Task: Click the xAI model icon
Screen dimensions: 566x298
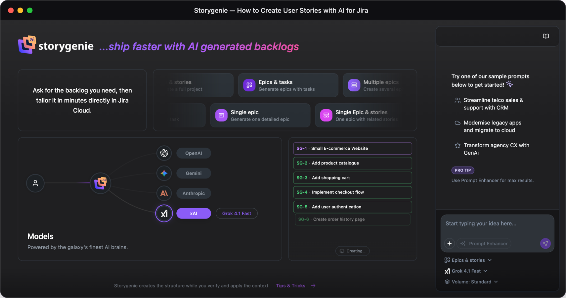Action: point(164,213)
